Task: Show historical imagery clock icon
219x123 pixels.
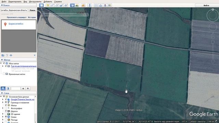Action: click(72, 5)
